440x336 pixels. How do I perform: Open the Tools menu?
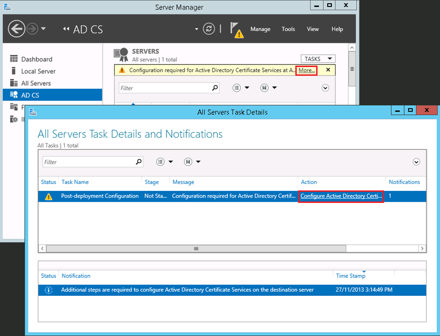coord(288,29)
